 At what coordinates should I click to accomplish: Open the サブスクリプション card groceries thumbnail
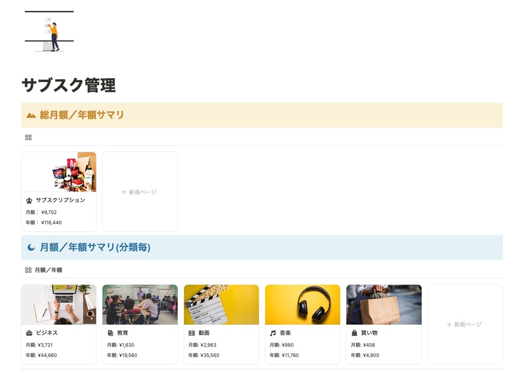click(x=59, y=172)
